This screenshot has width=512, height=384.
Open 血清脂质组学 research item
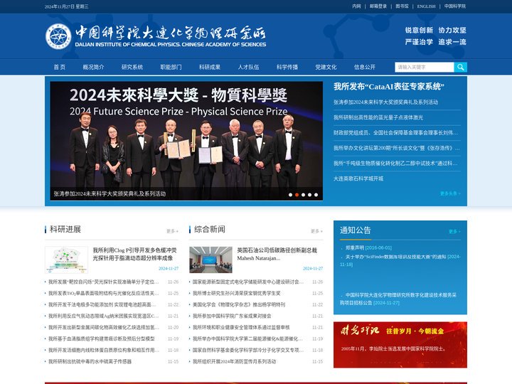102,339
